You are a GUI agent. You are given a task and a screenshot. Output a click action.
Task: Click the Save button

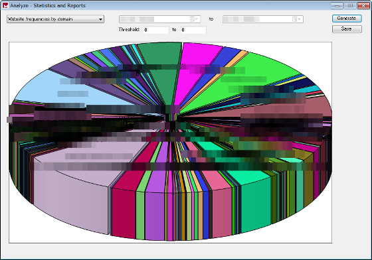[x=347, y=29]
